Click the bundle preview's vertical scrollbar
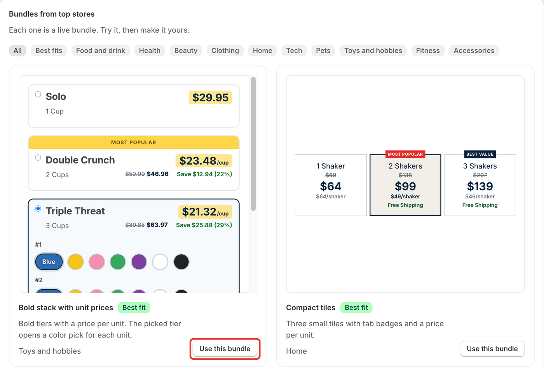Screen dimensions: 544x372 [253, 144]
